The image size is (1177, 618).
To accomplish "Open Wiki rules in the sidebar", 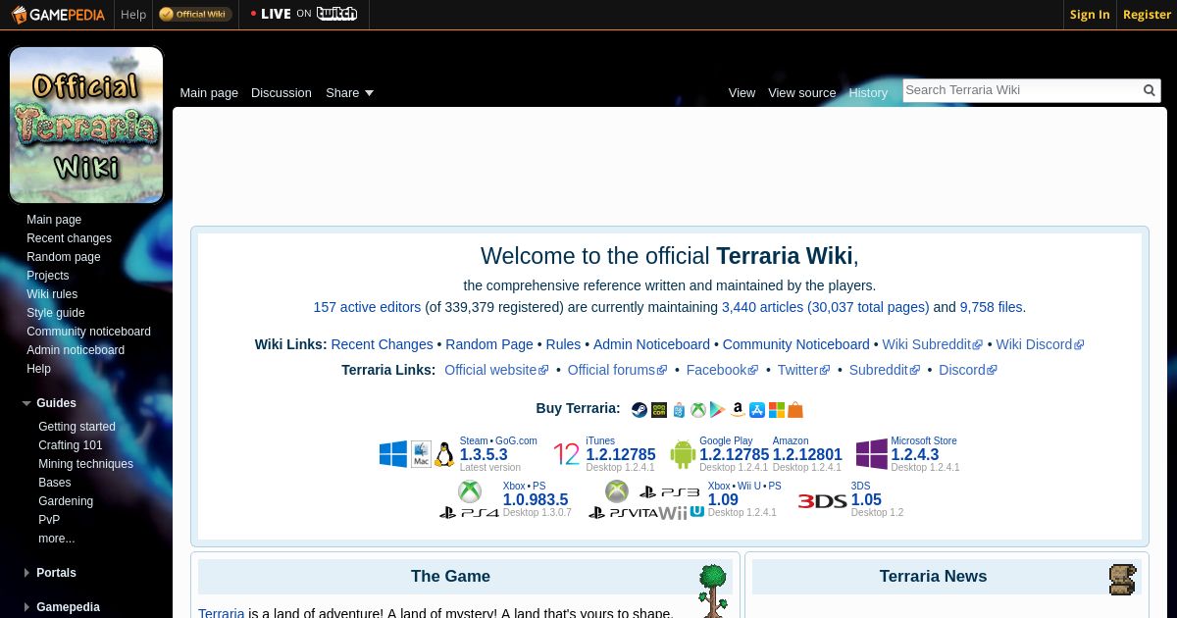I will [52, 294].
